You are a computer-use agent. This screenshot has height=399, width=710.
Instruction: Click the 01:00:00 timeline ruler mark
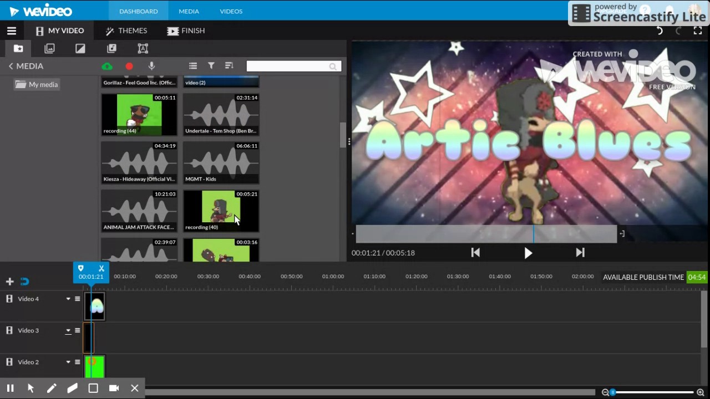[x=333, y=277]
